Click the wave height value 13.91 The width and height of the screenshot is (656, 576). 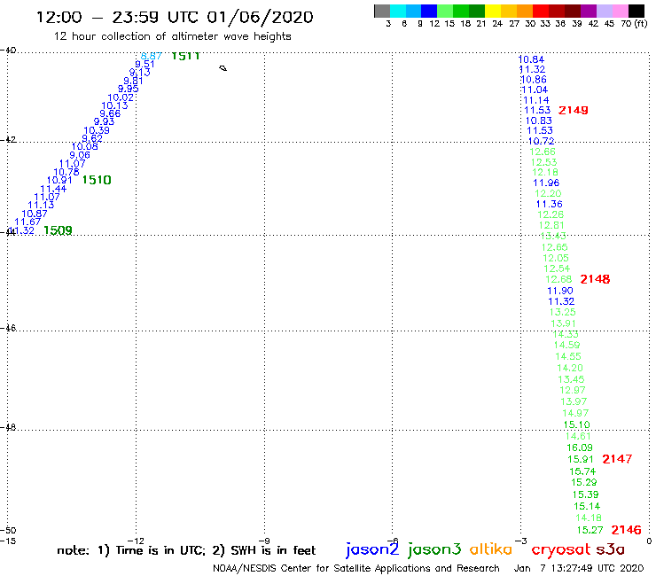point(563,323)
